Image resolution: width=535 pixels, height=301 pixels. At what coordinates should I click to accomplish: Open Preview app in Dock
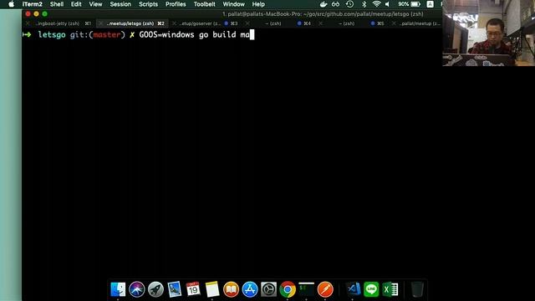point(175,289)
